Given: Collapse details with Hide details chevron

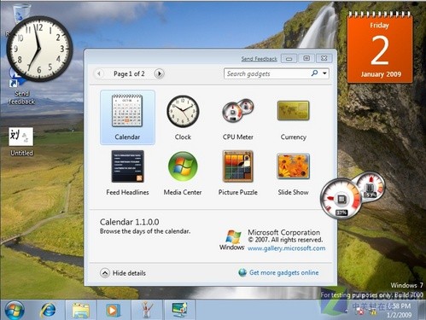Looking at the screenshot, I should (x=105, y=273).
